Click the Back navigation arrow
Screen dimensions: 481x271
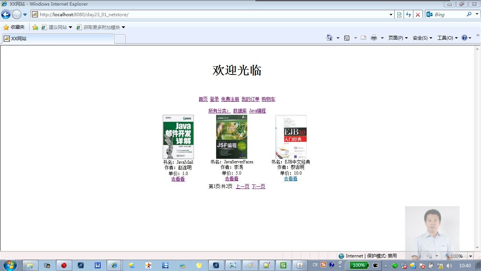[x=6, y=15]
